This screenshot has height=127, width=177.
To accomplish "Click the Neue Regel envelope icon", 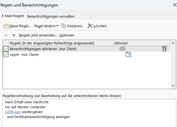I will pos(6,26).
